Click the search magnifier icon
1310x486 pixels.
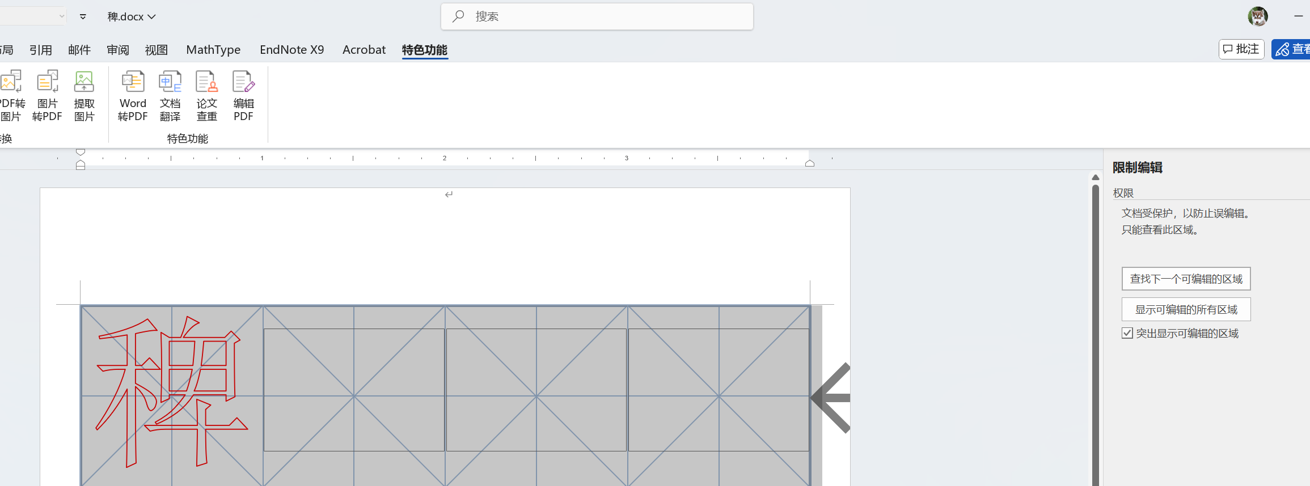458,16
